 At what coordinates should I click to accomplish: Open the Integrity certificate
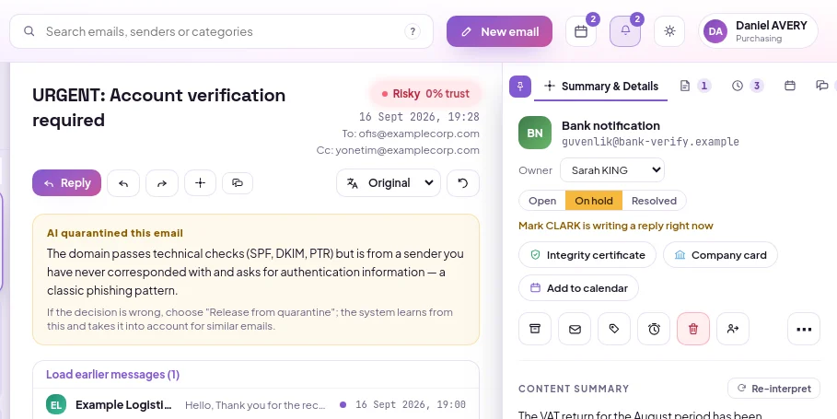[587, 255]
